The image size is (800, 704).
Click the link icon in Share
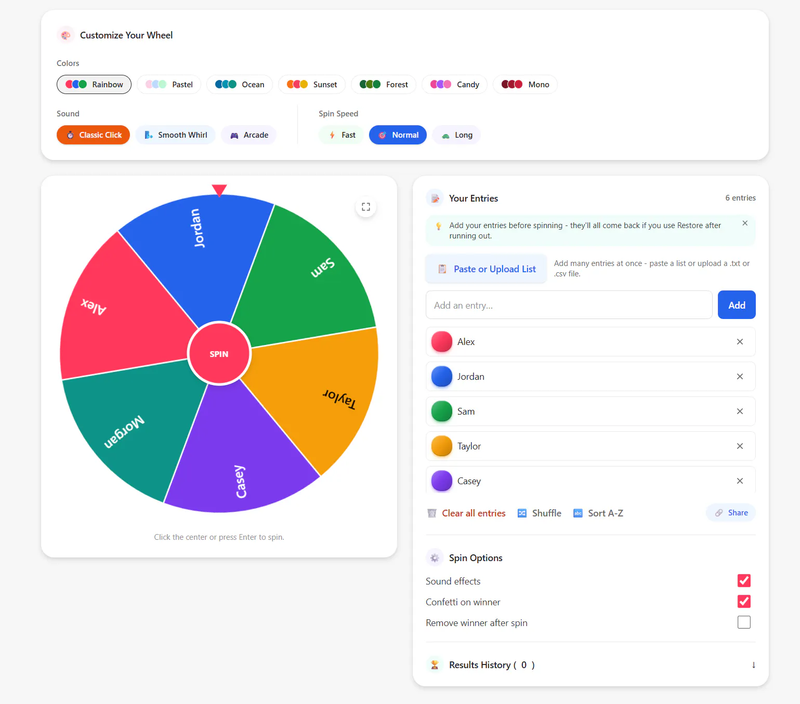click(719, 513)
